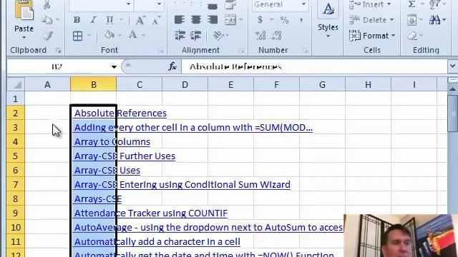Click the AutoSum sigma icon
Screen dimensions: 458x257
tap(412, 4)
